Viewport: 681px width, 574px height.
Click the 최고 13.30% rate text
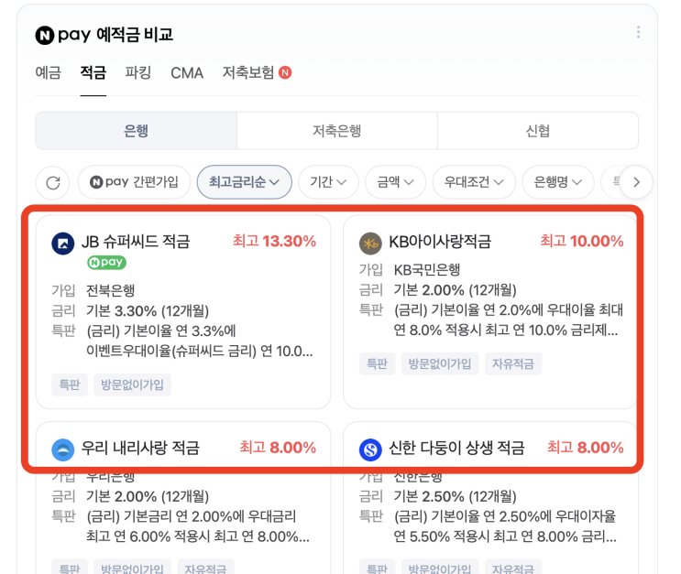tap(274, 242)
